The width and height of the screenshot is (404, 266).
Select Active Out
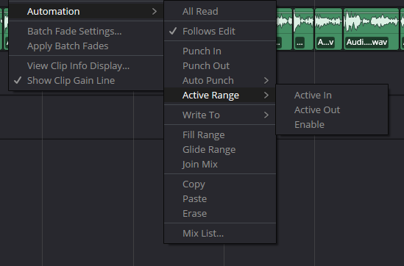click(x=332, y=109)
